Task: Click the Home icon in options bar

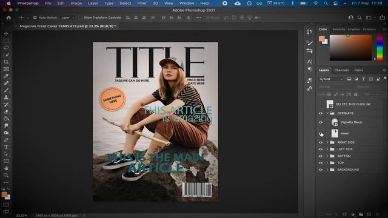Action: (8, 18)
